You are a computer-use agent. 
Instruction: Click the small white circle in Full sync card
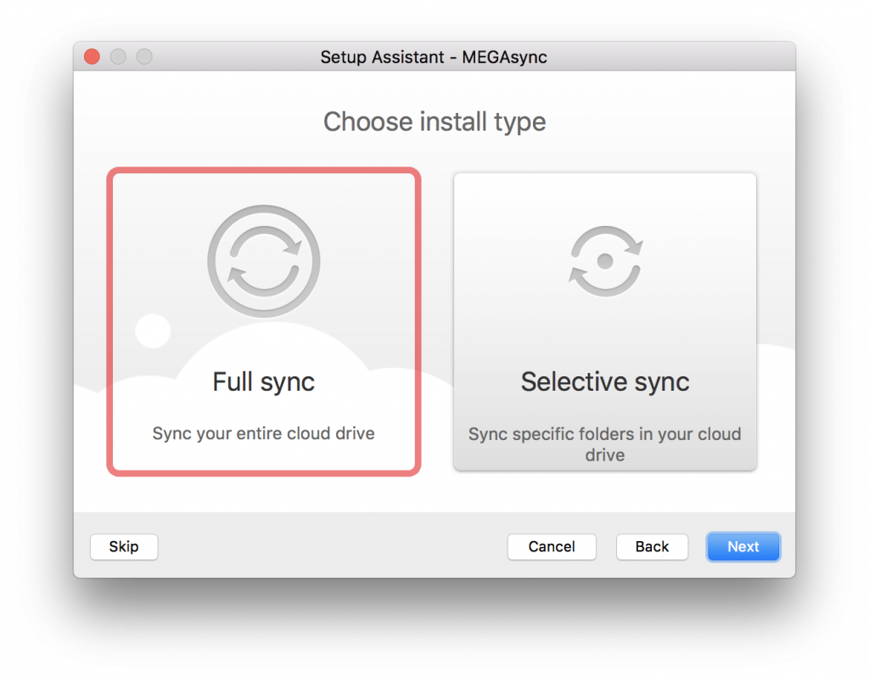click(x=154, y=331)
